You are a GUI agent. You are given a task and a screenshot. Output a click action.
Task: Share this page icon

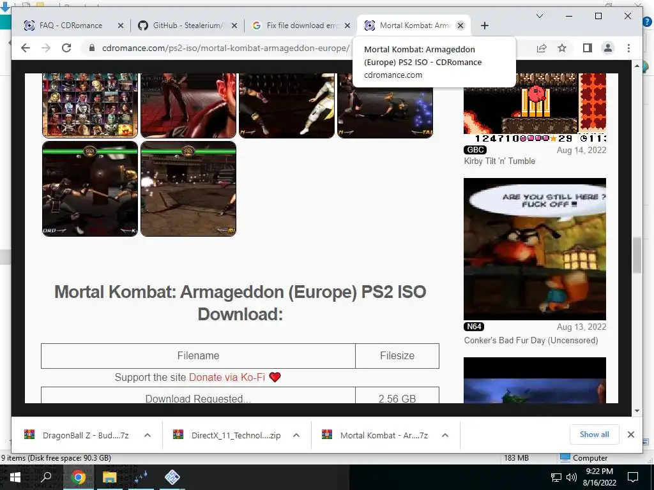[542, 48]
